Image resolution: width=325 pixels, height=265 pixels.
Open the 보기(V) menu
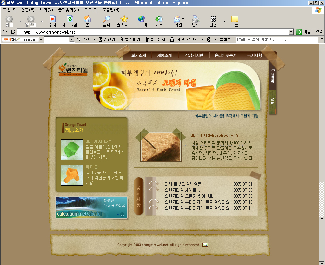(x=46, y=10)
